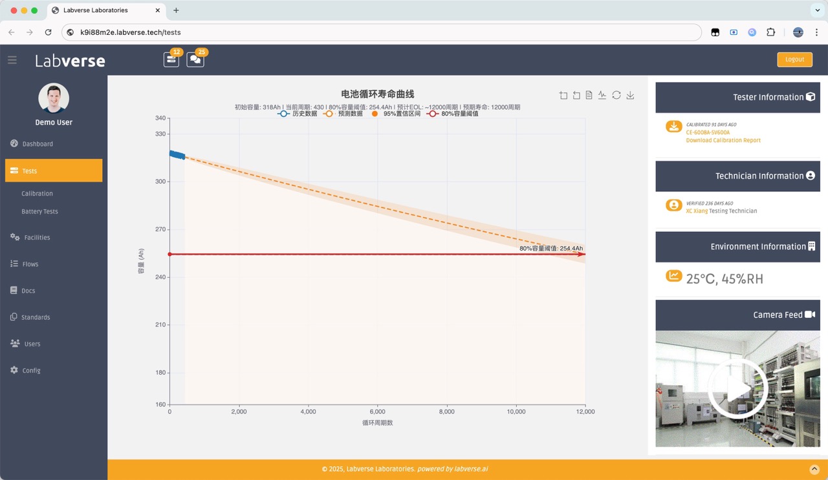Click the scroll-to-top chevron in footer
Image resolution: width=828 pixels, height=480 pixels.
tap(814, 470)
